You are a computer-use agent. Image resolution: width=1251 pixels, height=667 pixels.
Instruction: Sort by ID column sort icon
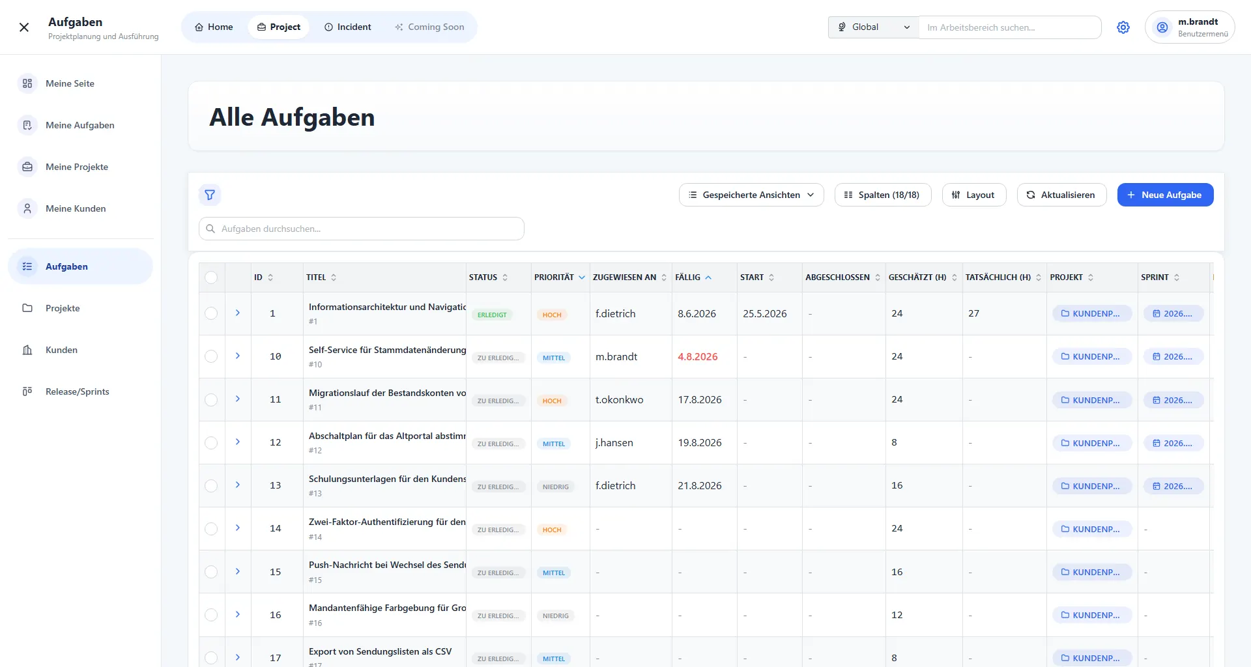[270, 277]
